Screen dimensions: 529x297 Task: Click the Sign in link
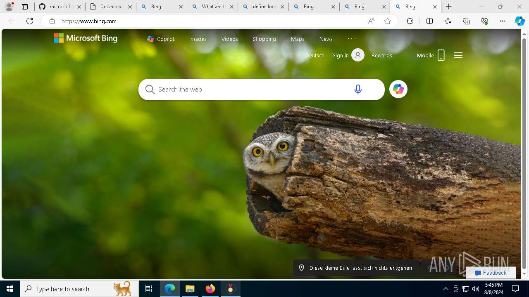coord(341,55)
